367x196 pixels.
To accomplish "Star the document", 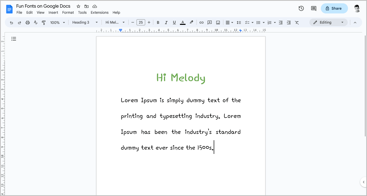I will pos(78,6).
